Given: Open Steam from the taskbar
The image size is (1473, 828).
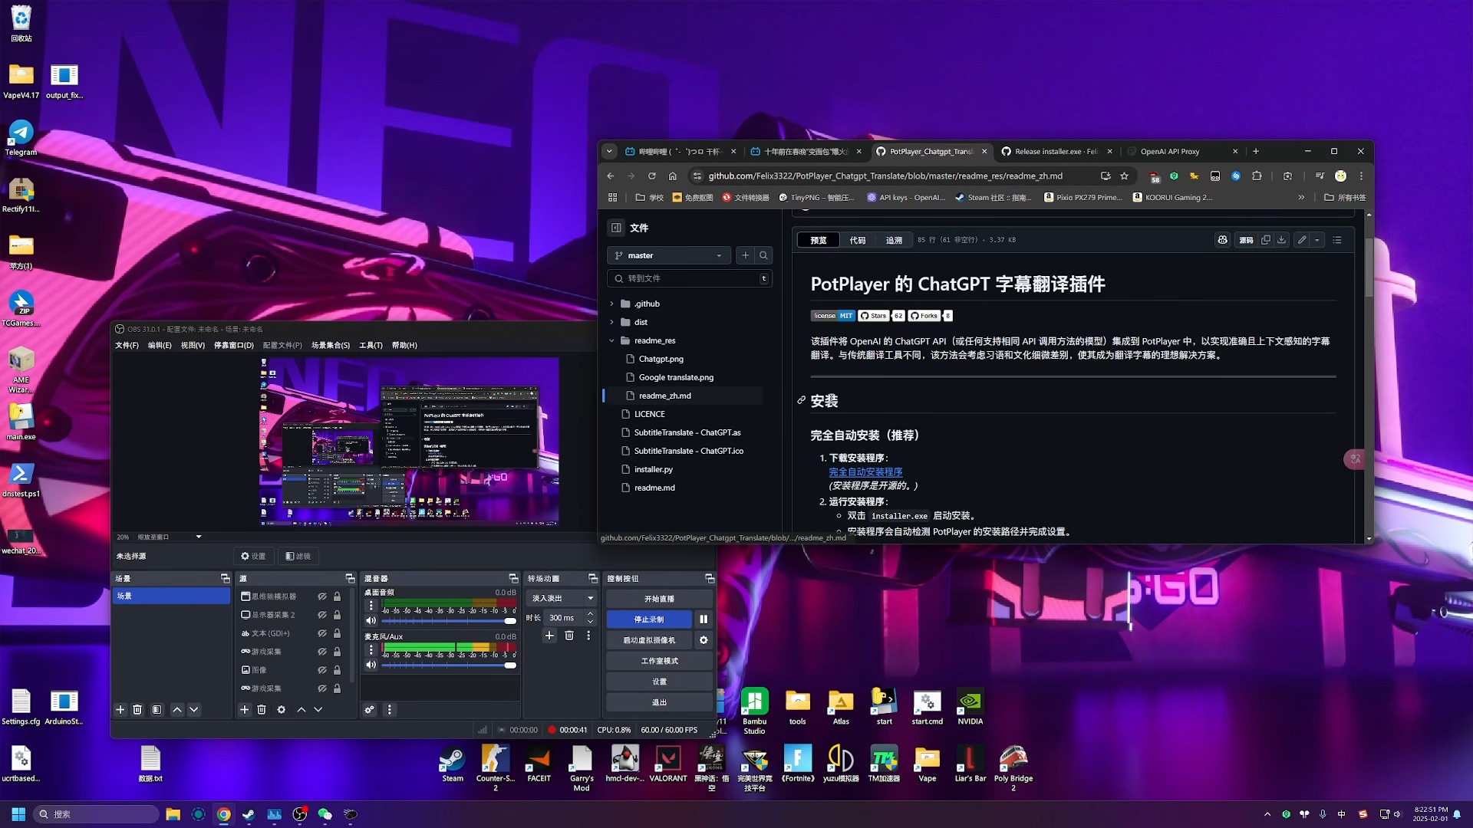Looking at the screenshot, I should 249,814.
